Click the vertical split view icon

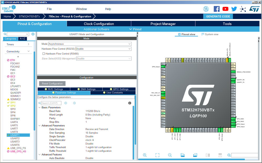coord(208,155)
